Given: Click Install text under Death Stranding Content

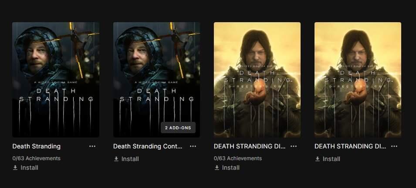Looking at the screenshot, I should pos(130,159).
